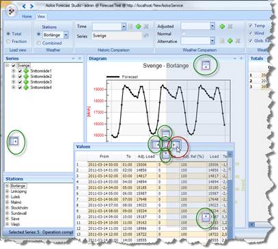The image size is (278, 249).
Task: Click the bottom docking guide icon in Values
Action: [x=166, y=155]
